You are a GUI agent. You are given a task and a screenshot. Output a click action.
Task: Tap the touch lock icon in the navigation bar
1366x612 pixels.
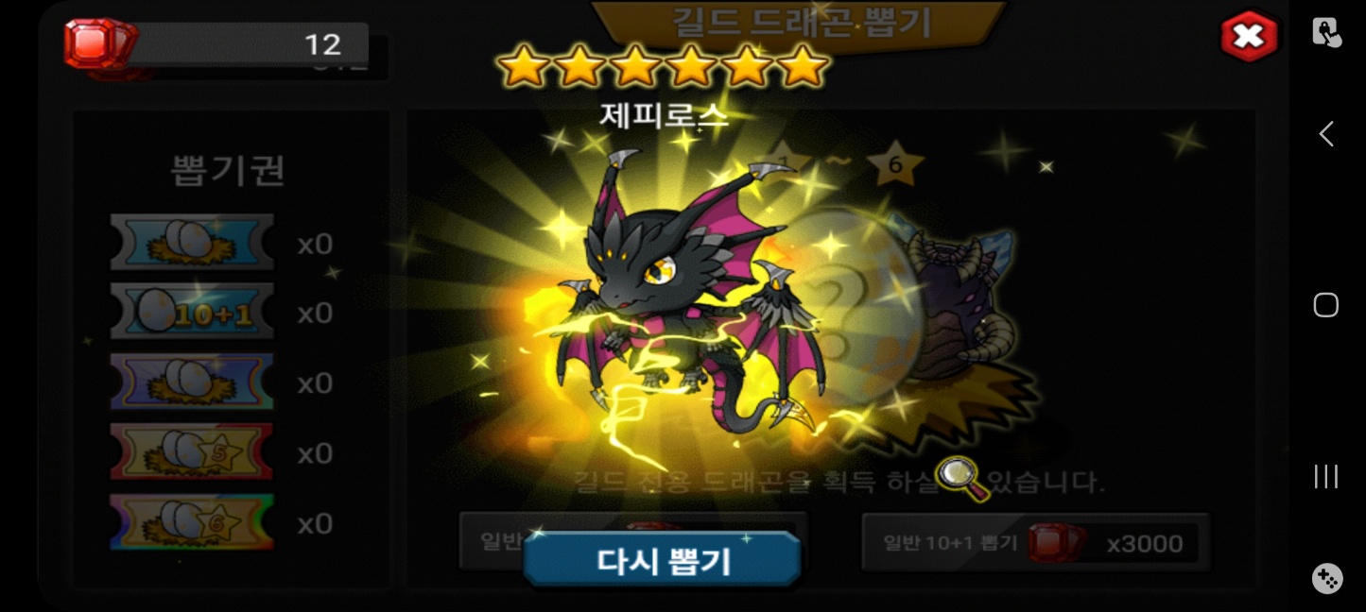pyautogui.click(x=1326, y=33)
